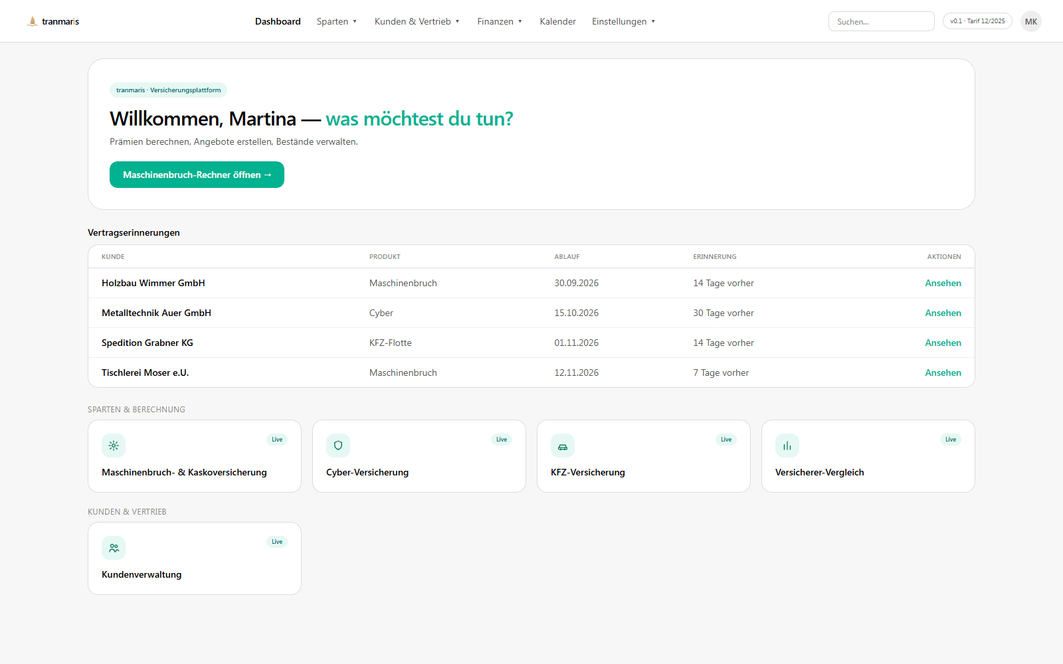Image resolution: width=1063 pixels, height=664 pixels.
Task: Expand the Kunden & Vertrieb dropdown
Action: pos(417,21)
